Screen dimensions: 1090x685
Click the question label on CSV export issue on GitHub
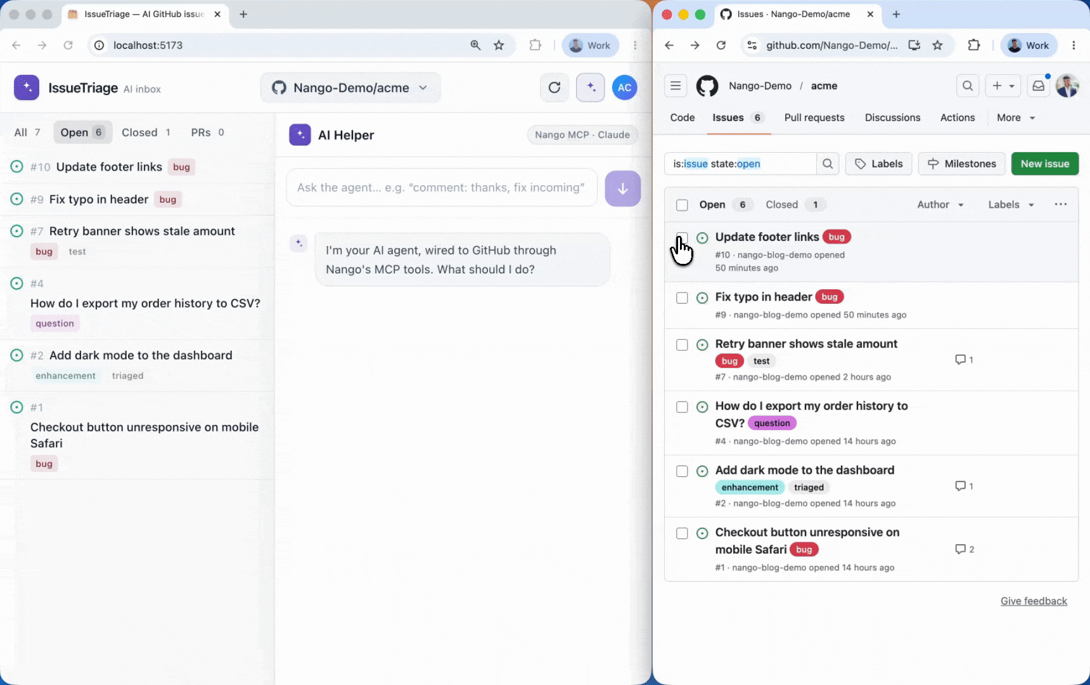[x=772, y=423]
